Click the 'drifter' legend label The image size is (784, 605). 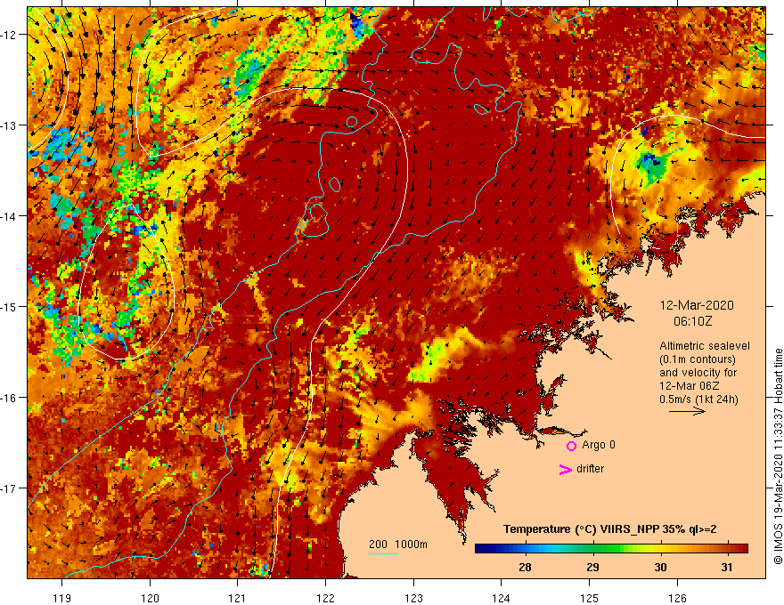point(590,469)
